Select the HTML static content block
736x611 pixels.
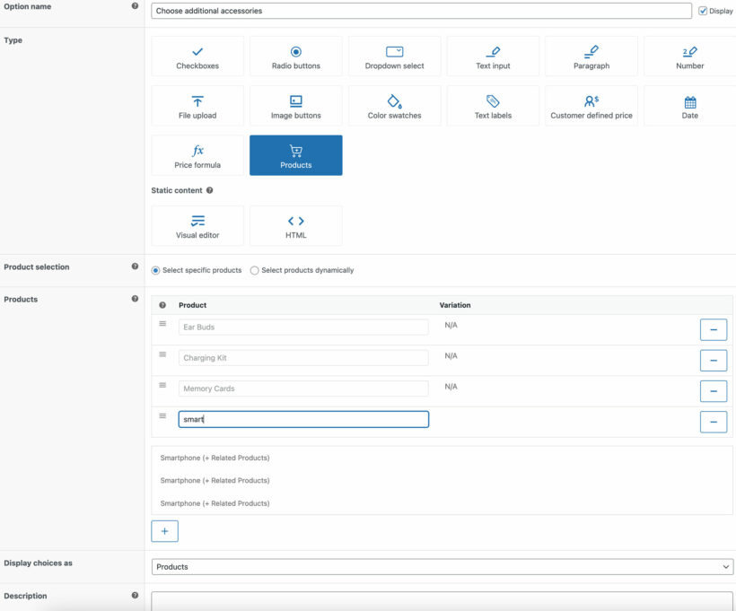click(295, 225)
